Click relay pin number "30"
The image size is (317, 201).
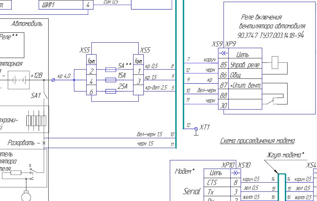(224, 105)
